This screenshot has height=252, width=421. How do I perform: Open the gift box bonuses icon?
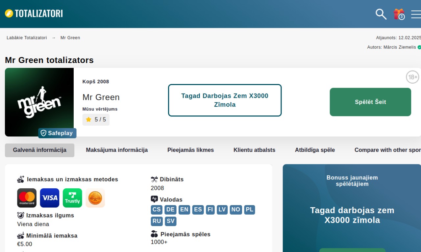coord(399,14)
